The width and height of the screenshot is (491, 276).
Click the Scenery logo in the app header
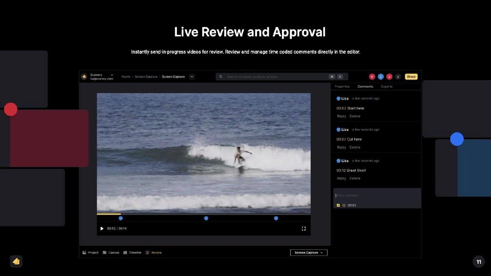tap(84, 76)
